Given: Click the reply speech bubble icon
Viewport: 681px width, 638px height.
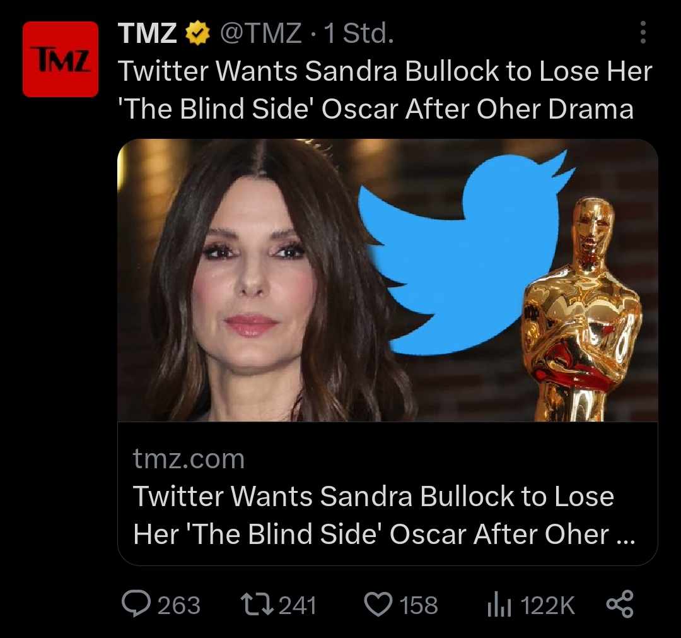Looking at the screenshot, I should click(x=136, y=604).
